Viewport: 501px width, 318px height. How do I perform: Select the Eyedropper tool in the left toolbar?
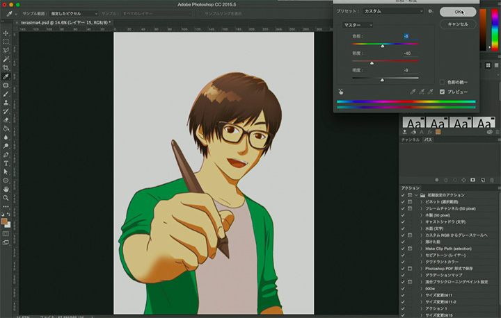[x=6, y=76]
